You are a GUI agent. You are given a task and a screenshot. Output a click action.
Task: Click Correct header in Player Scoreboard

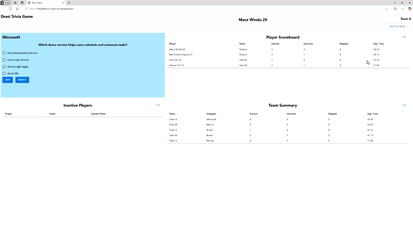point(275,44)
